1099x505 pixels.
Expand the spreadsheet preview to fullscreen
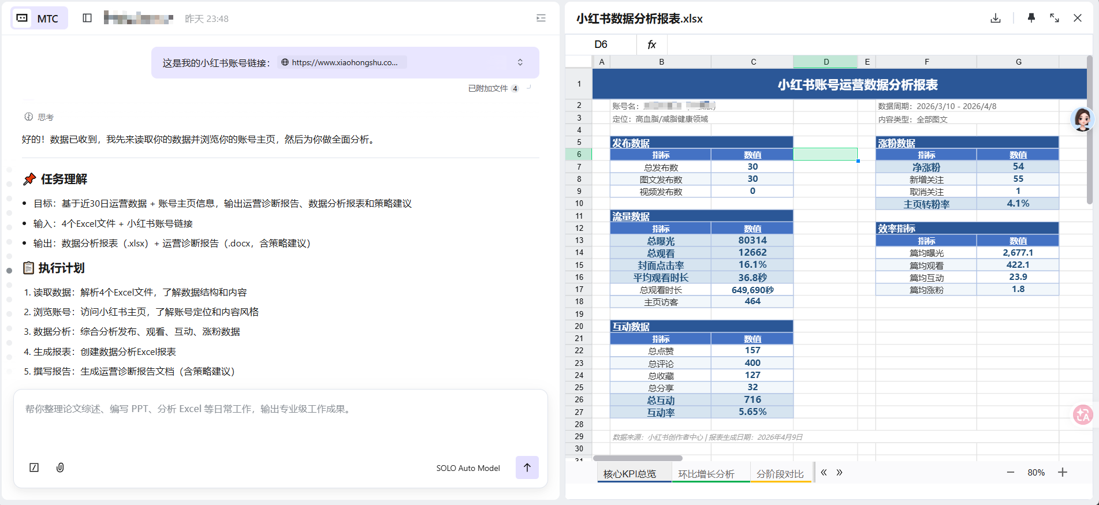tap(1055, 18)
